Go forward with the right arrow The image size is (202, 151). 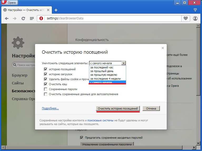click(15, 18)
